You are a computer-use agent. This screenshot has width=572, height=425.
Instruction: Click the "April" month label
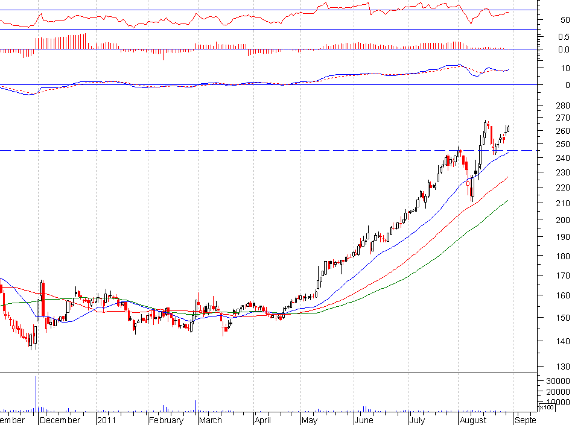(262, 420)
